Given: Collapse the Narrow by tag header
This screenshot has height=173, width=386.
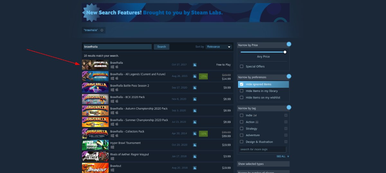Looking at the screenshot, I should pyautogui.click(x=263, y=108).
